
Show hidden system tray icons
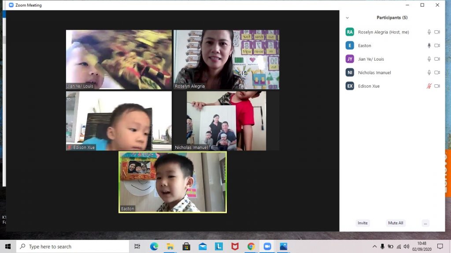click(374, 246)
